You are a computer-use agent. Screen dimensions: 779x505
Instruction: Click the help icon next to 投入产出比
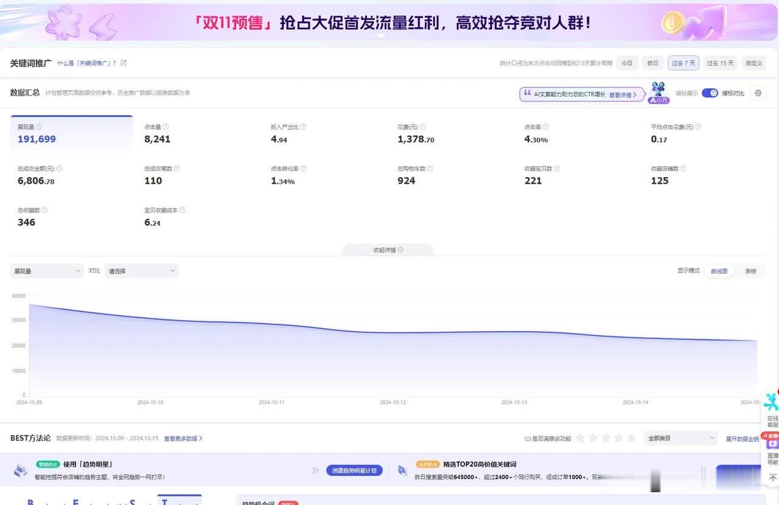click(x=303, y=127)
